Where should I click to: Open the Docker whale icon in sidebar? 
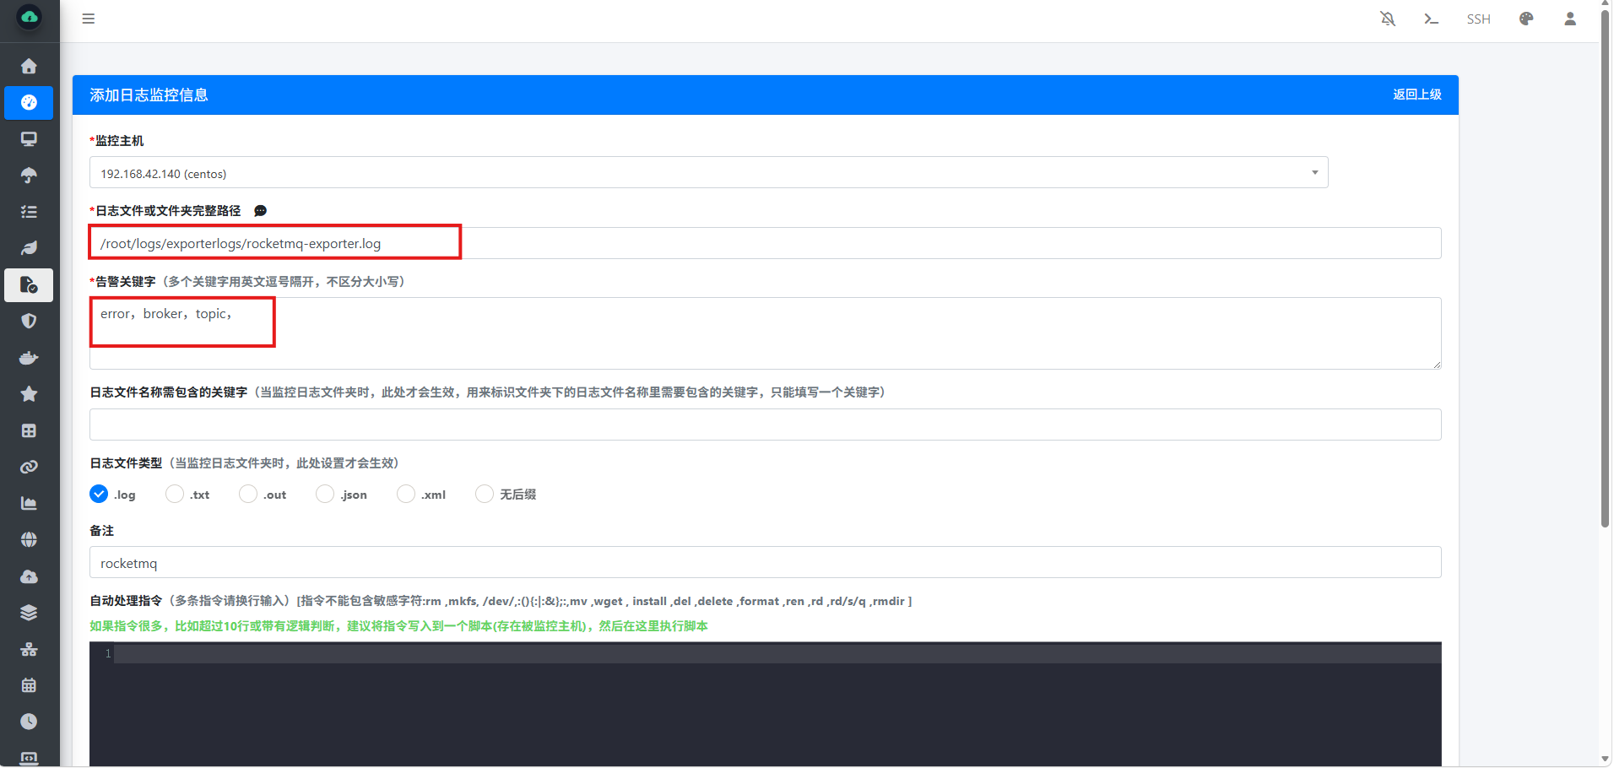click(29, 357)
